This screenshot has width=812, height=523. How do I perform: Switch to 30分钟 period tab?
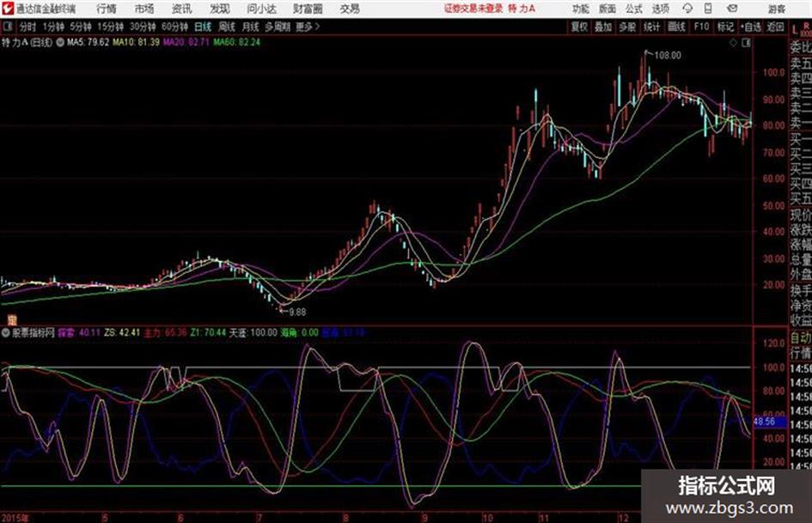[x=143, y=27]
